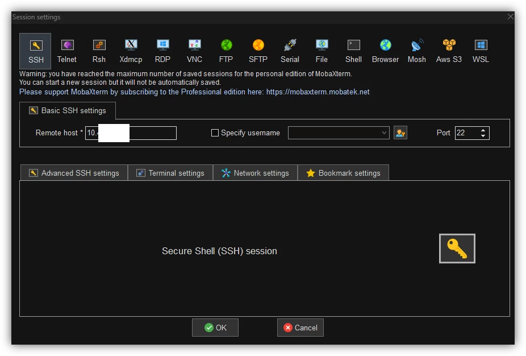Choose the RDP session type
This screenshot has height=356, width=526.
click(162, 51)
